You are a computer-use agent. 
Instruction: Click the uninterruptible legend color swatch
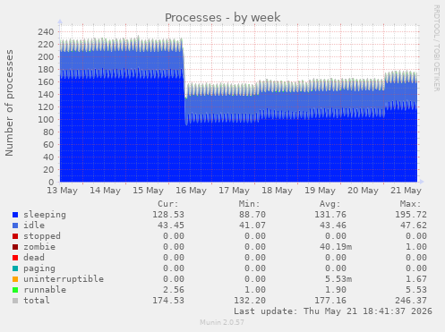coord(15,279)
